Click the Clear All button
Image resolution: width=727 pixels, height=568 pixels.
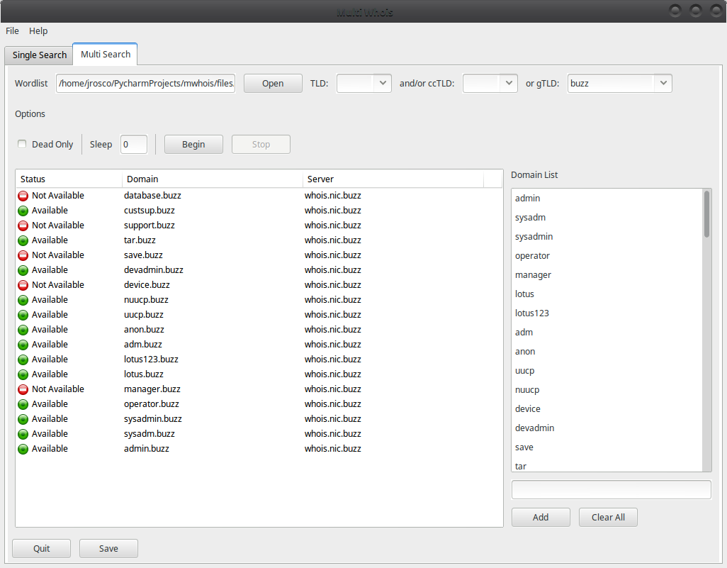coord(608,517)
